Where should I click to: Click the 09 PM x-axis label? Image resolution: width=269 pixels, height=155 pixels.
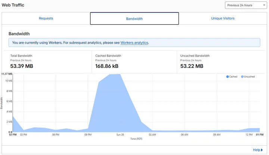pyautogui.click(x=88, y=135)
